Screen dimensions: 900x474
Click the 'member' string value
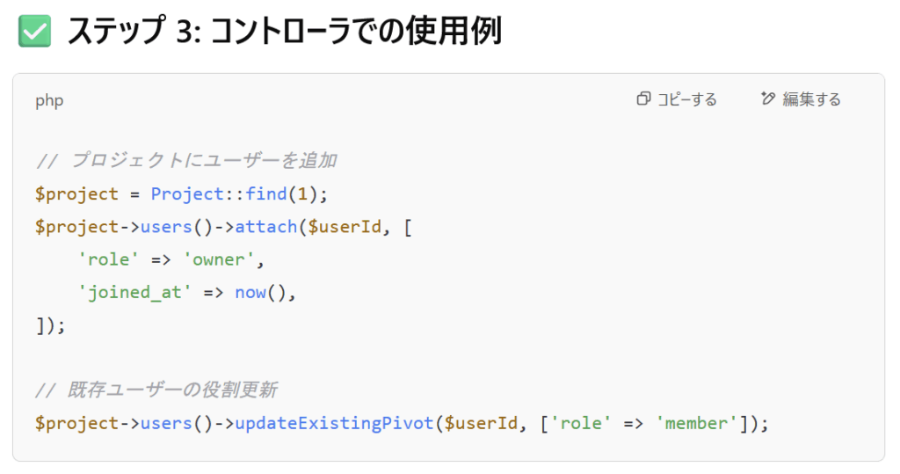tap(696, 424)
